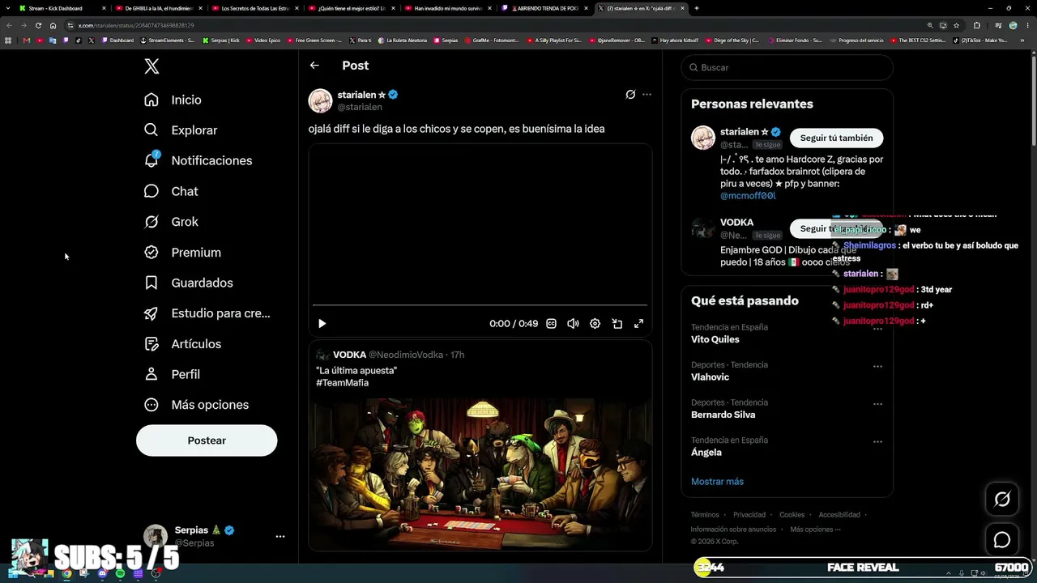Open Accesibilidad footer link
The width and height of the screenshot is (1037, 583).
point(839,515)
